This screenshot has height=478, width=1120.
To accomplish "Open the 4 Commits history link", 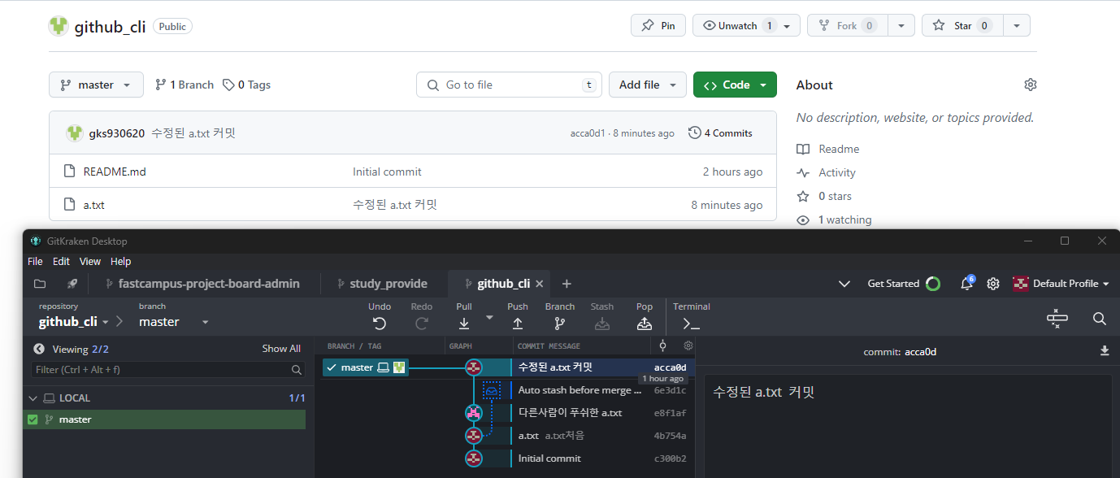I will point(720,133).
